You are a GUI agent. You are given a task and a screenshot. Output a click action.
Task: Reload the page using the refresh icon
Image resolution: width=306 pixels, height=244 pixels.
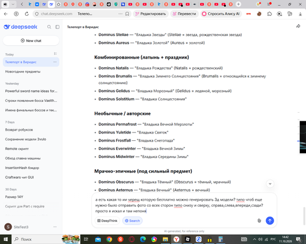tap(27, 14)
